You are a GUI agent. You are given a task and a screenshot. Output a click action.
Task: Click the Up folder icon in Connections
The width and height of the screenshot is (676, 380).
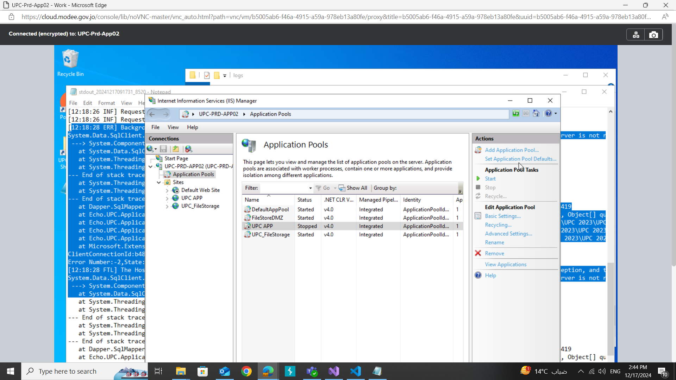pos(176,149)
